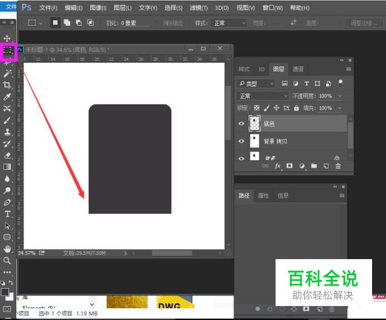Switch to the 样式 panel tab

point(244,69)
